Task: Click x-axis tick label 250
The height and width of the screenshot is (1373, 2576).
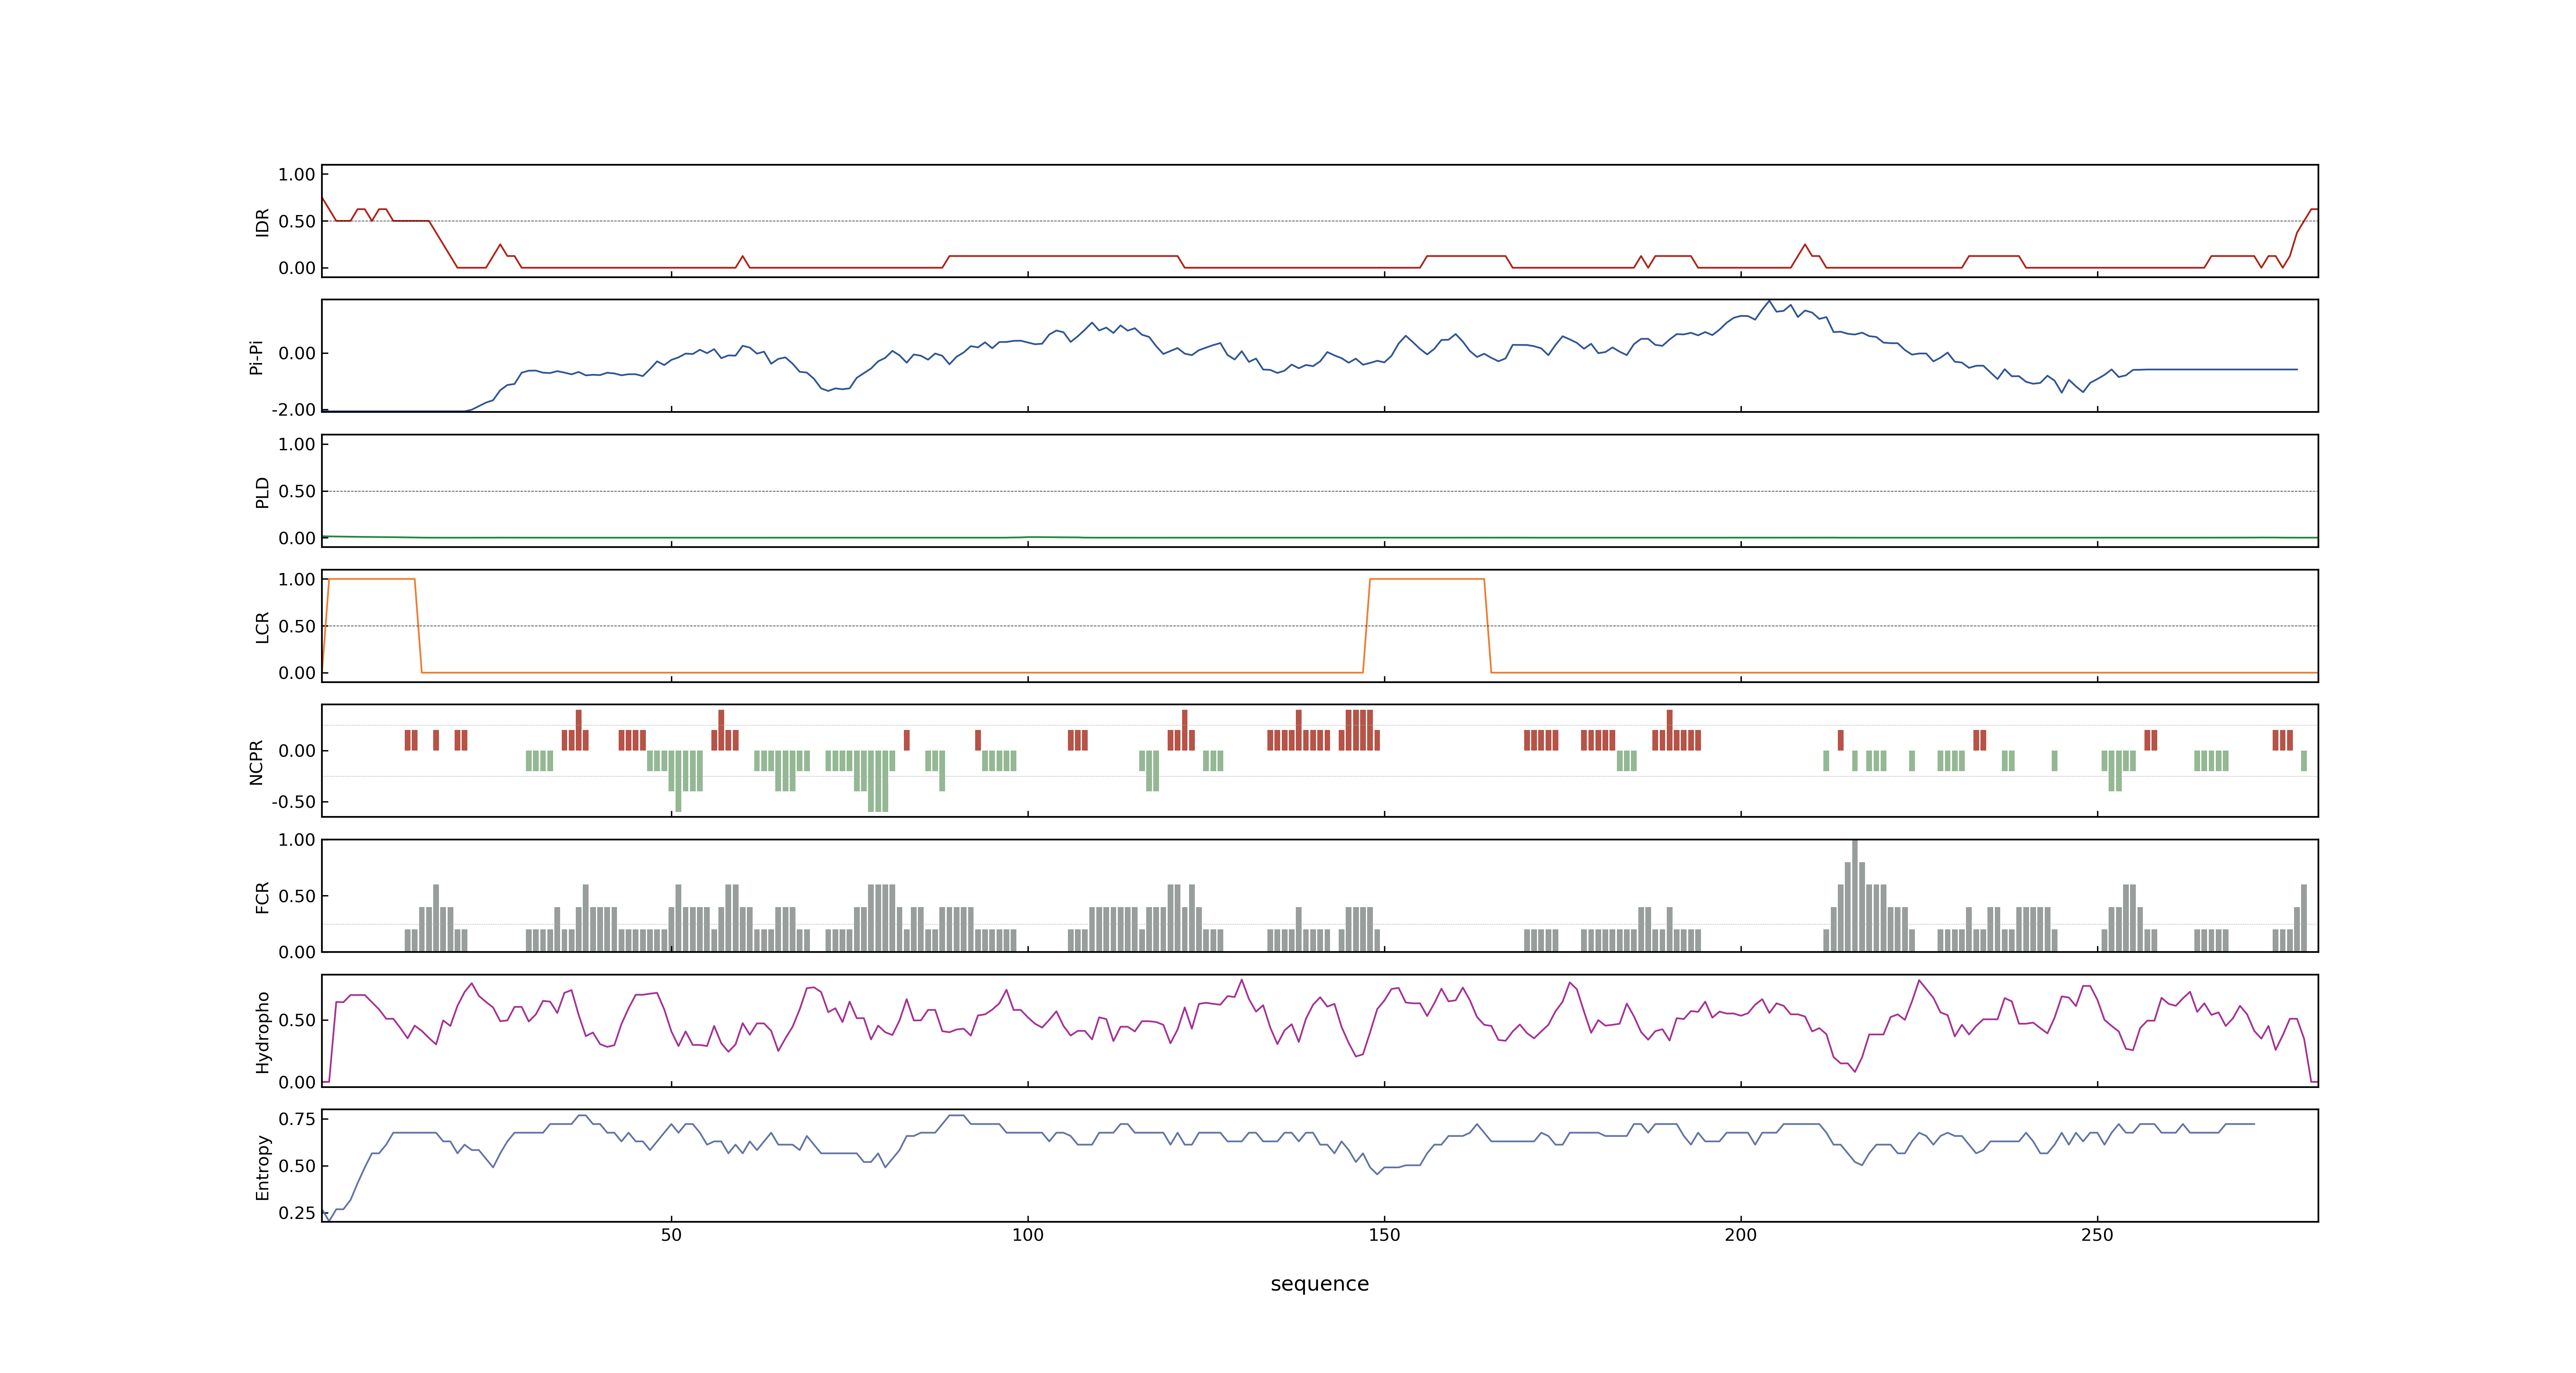Action: tap(2097, 1235)
